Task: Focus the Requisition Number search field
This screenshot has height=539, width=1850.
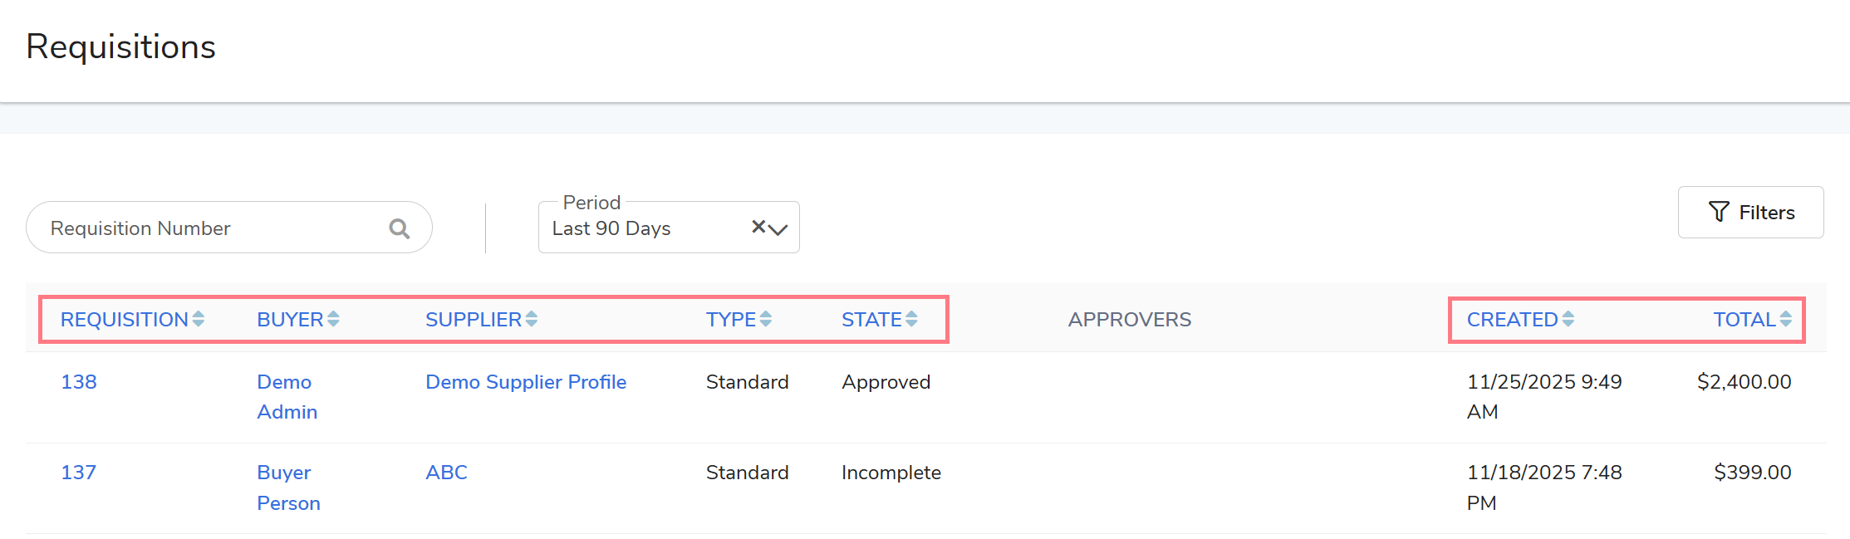Action: coord(208,228)
